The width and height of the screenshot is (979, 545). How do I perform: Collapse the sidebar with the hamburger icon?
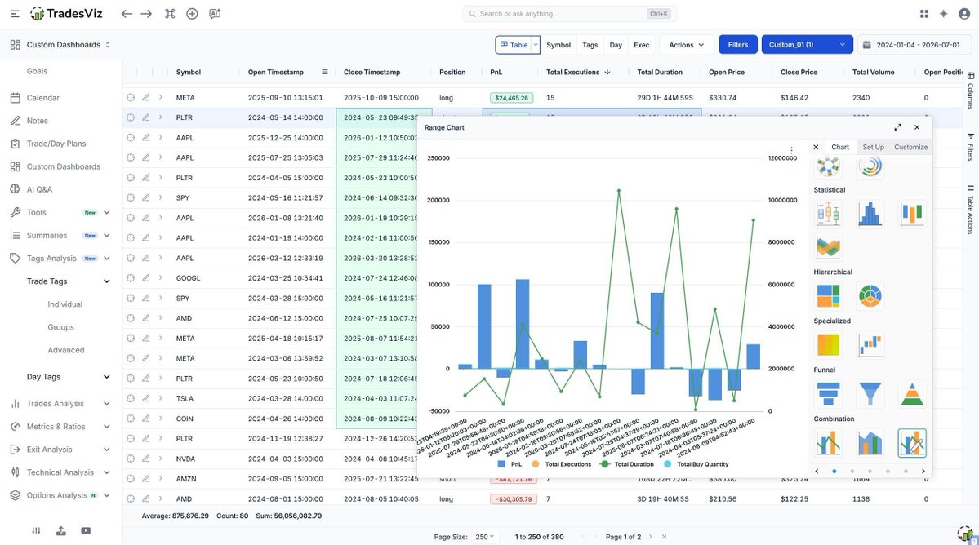pyautogui.click(x=15, y=14)
